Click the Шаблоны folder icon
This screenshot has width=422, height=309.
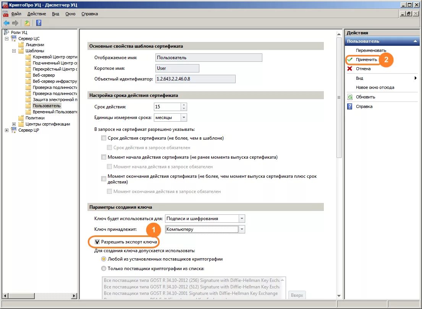(21, 51)
